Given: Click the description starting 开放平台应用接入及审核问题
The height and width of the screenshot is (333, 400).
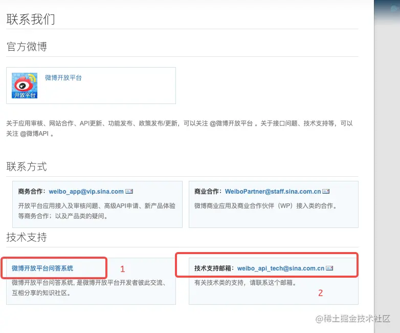Looking at the screenshot, I should pyautogui.click(x=97, y=206).
